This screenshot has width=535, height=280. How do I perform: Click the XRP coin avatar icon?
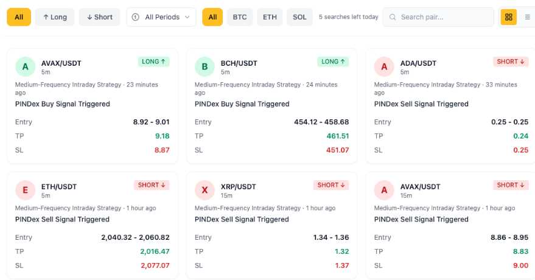coord(205,191)
